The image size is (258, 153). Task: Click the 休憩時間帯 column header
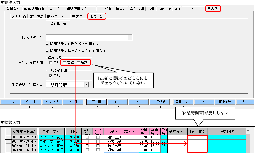point(198,131)
